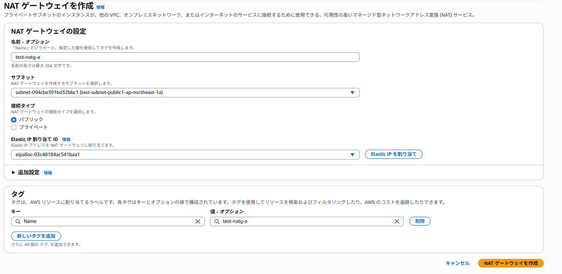The image size is (562, 274).
Task: Click the 名前 input containing test-natg-a
Action: (x=185, y=57)
